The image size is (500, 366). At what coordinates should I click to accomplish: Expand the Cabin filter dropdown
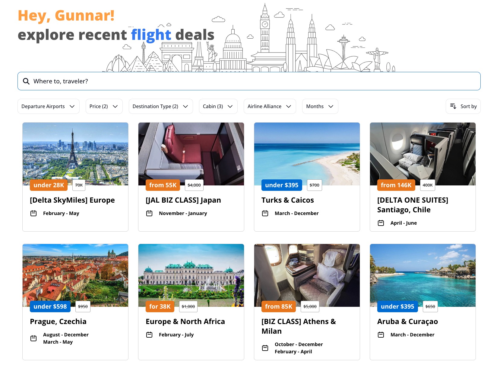click(218, 106)
